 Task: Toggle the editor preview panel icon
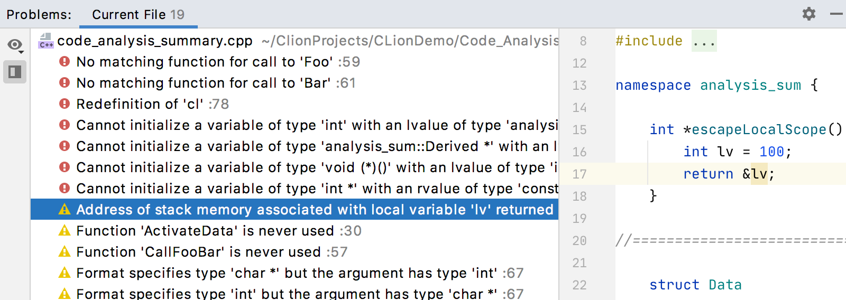[x=15, y=72]
